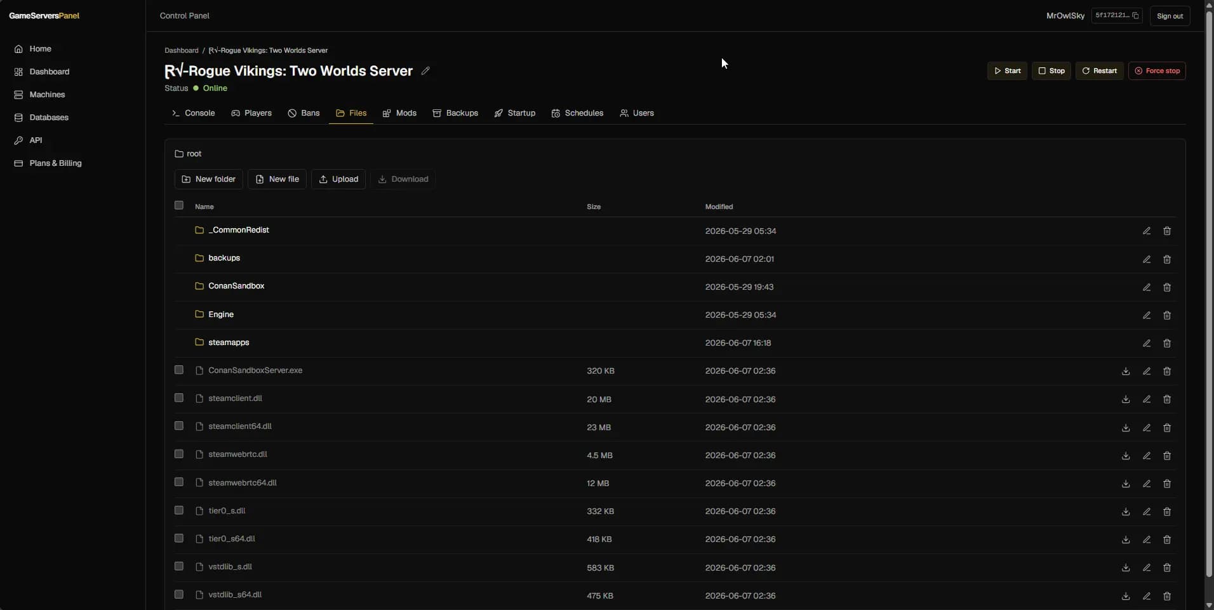Edit vstdlib_s.dll file
Image resolution: width=1214 pixels, height=610 pixels.
point(1147,567)
